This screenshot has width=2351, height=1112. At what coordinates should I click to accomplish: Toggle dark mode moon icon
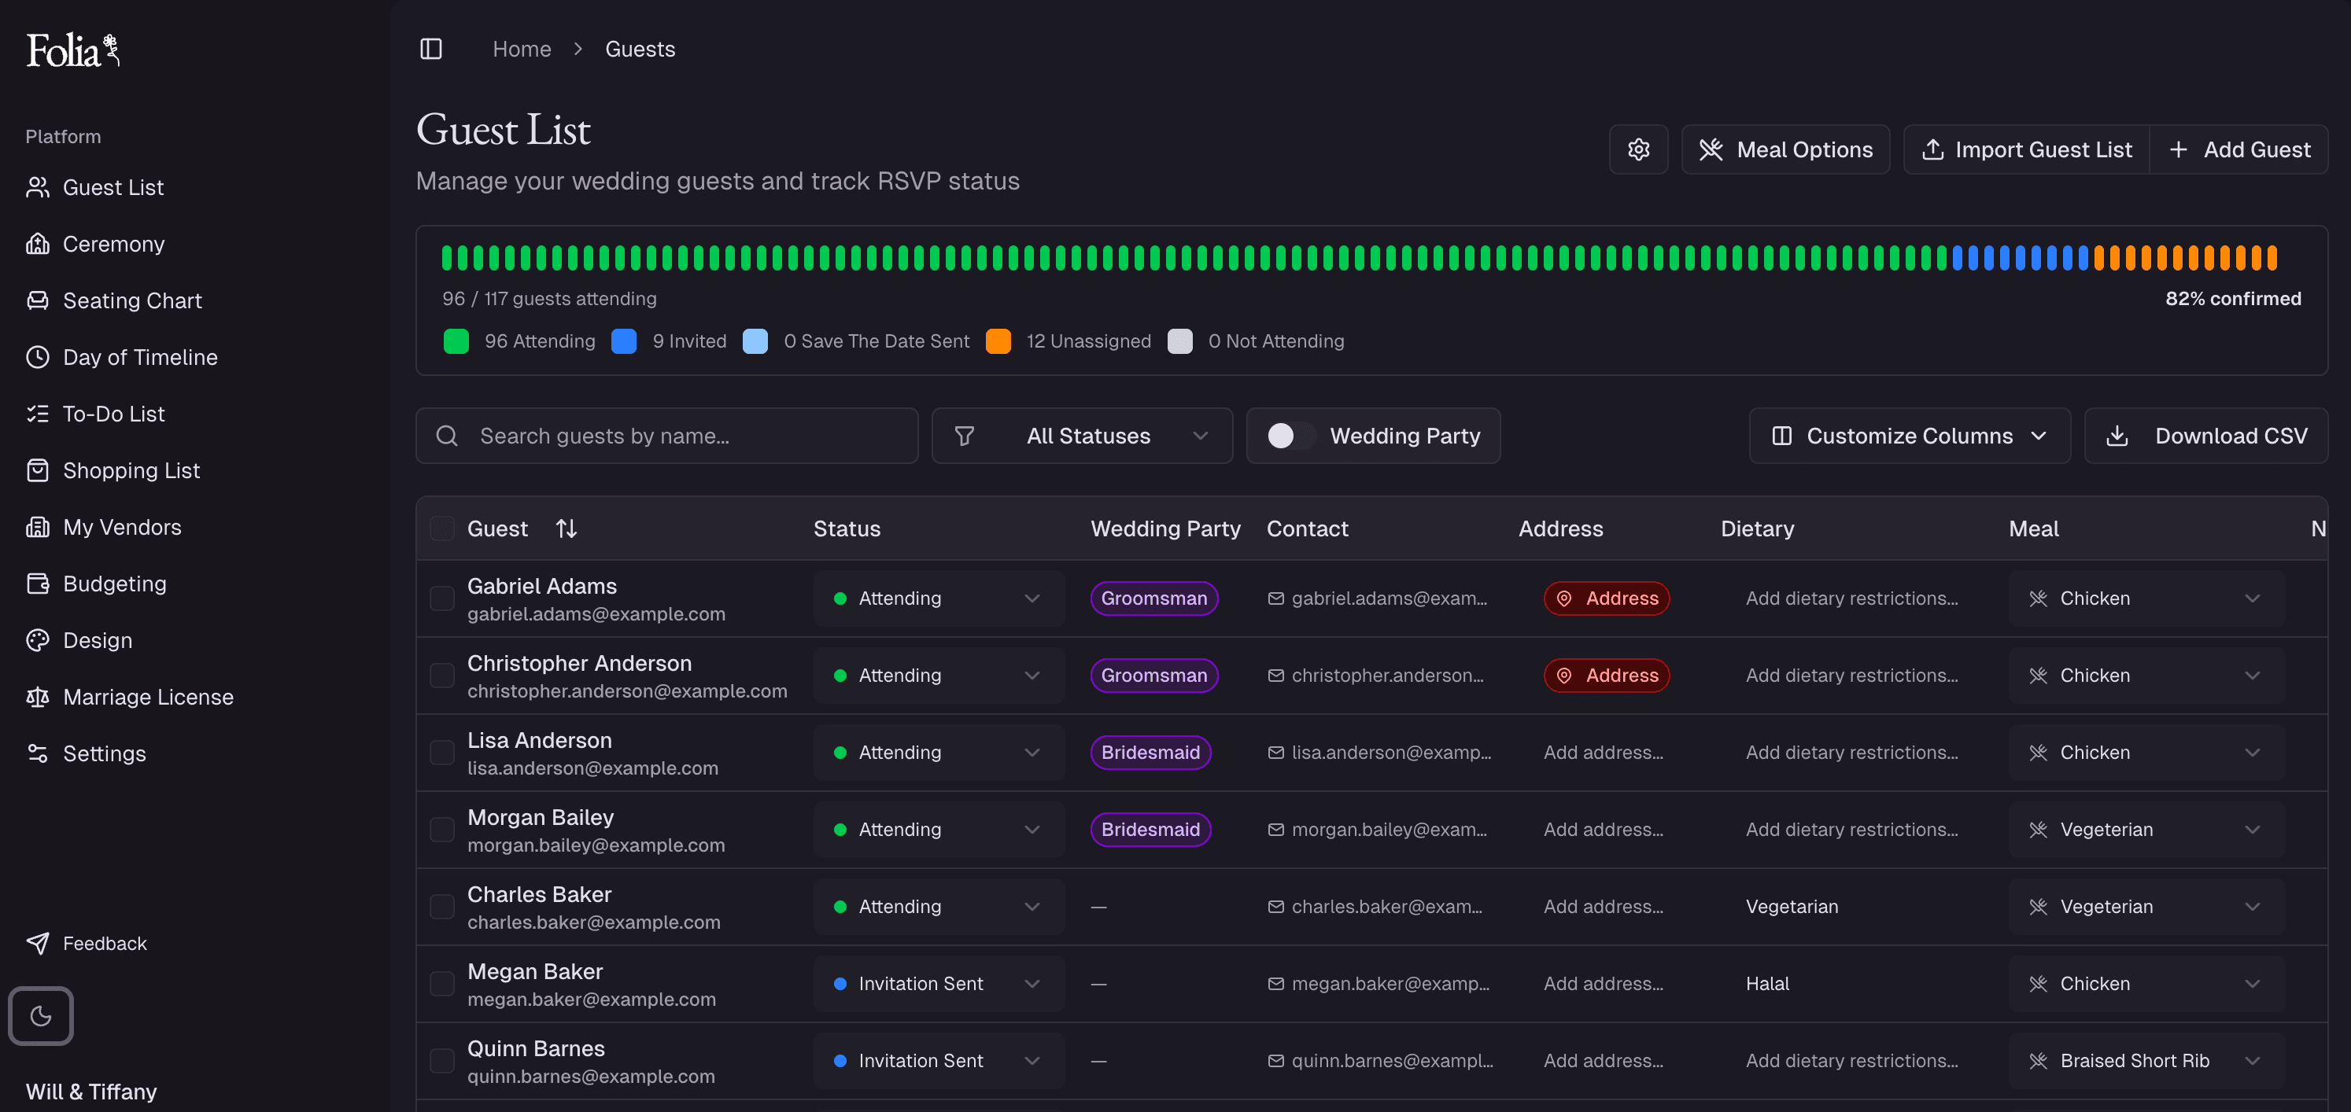[x=40, y=1015]
